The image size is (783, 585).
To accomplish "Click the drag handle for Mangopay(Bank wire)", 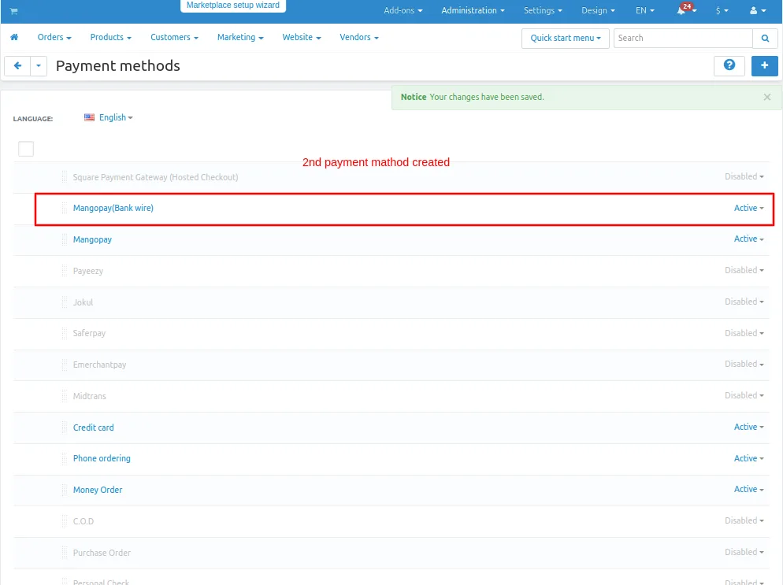I will pos(65,208).
